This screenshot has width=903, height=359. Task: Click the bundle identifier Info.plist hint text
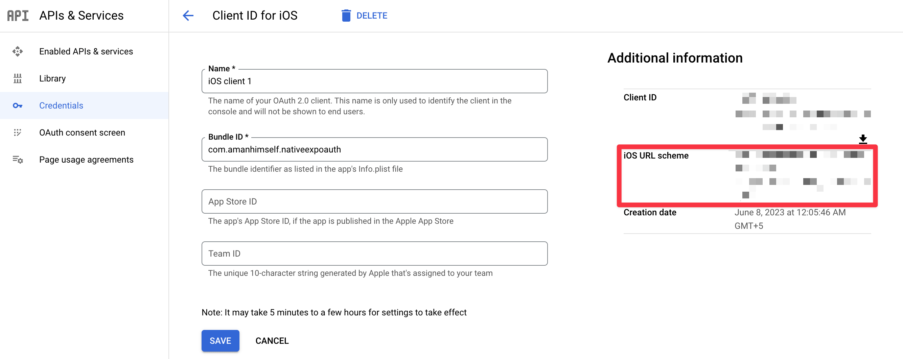click(305, 169)
